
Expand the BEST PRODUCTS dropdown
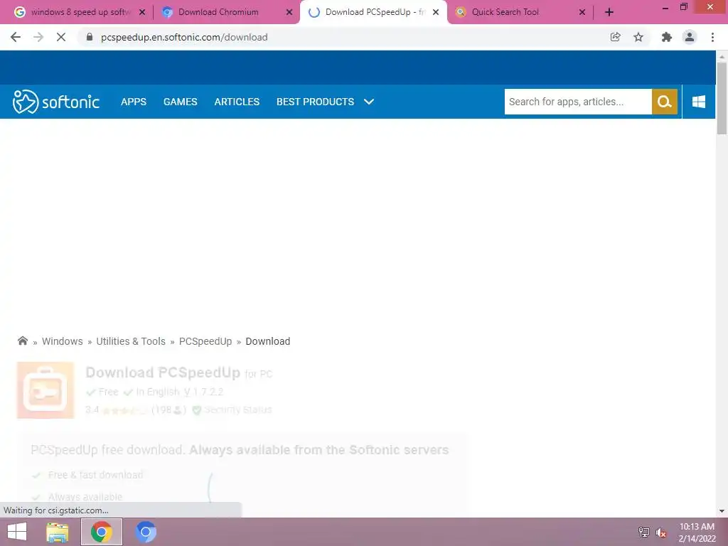tap(325, 102)
